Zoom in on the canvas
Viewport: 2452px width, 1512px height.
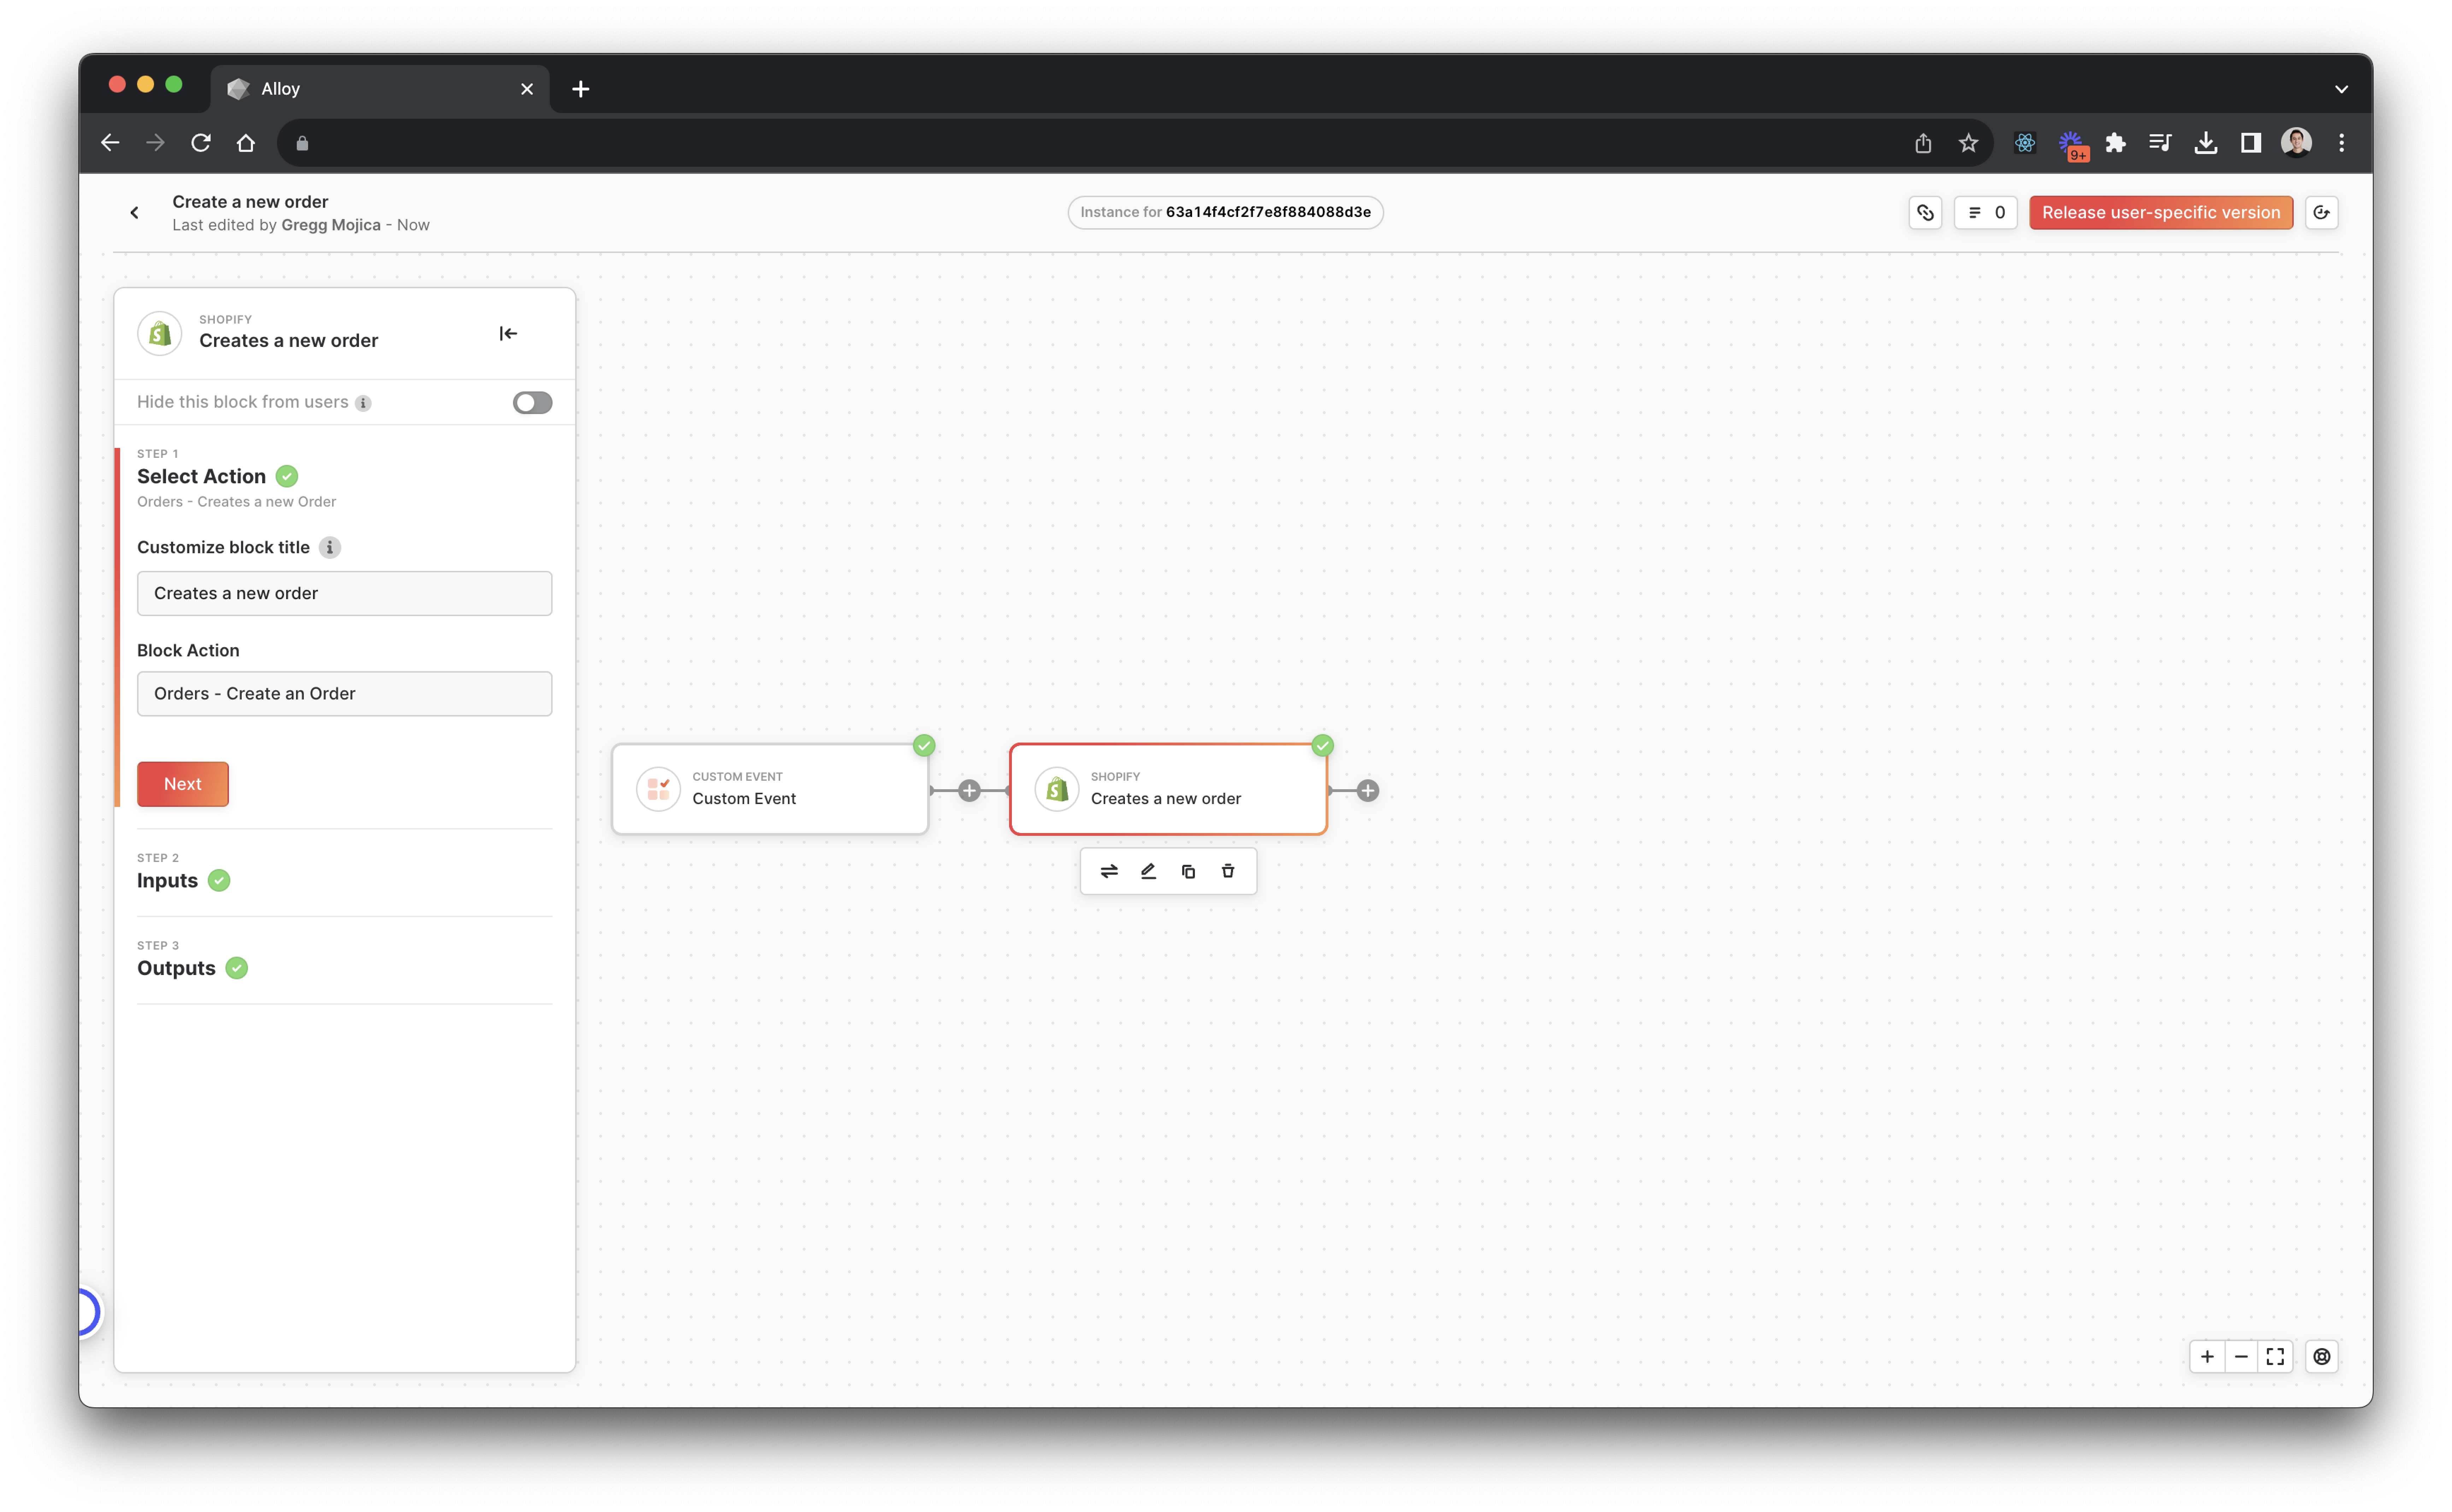coord(2207,1357)
